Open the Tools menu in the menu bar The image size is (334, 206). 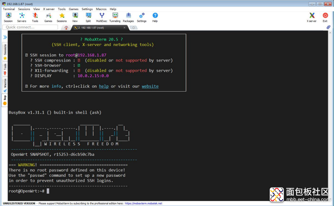click(x=62, y=9)
